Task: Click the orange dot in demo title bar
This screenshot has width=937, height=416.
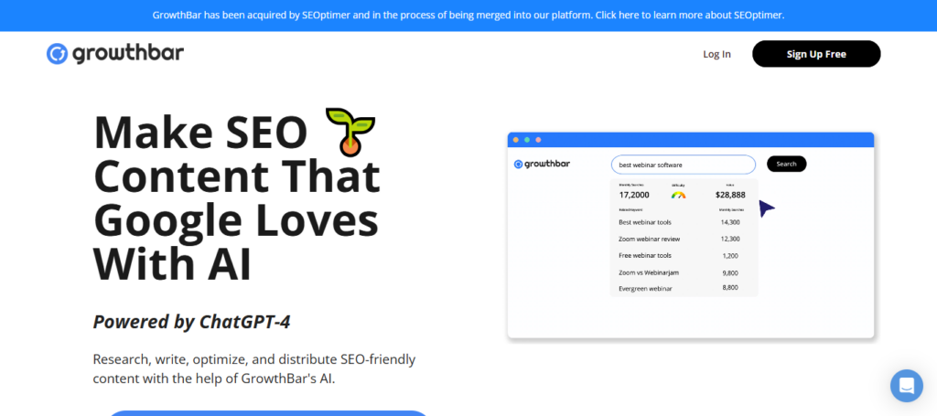Action: tap(516, 140)
